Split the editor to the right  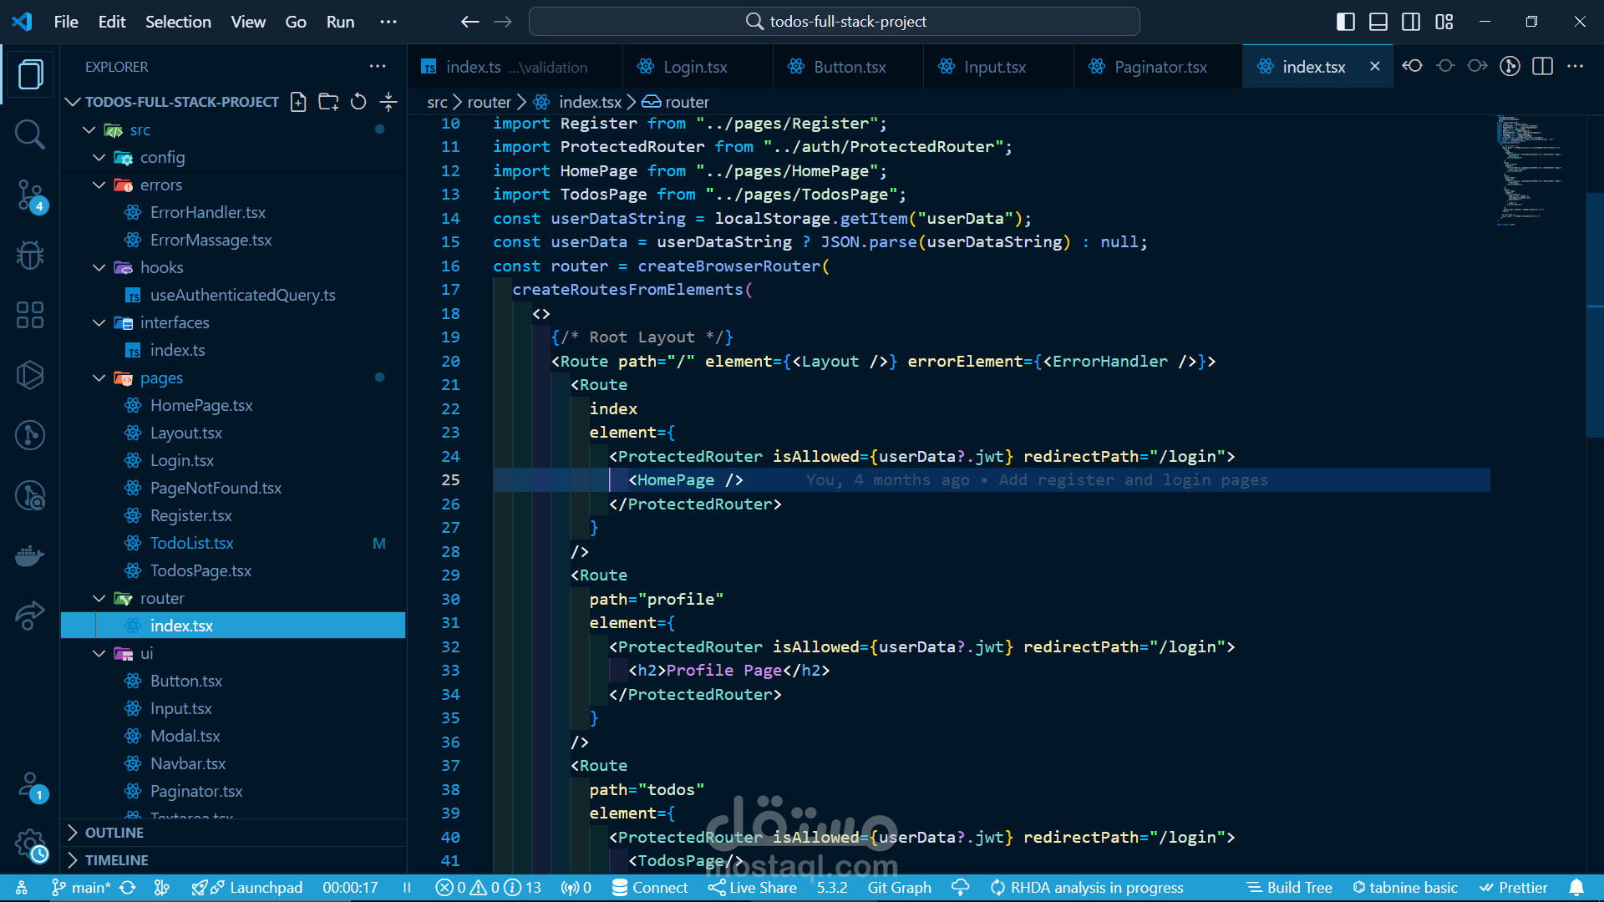pyautogui.click(x=1543, y=67)
